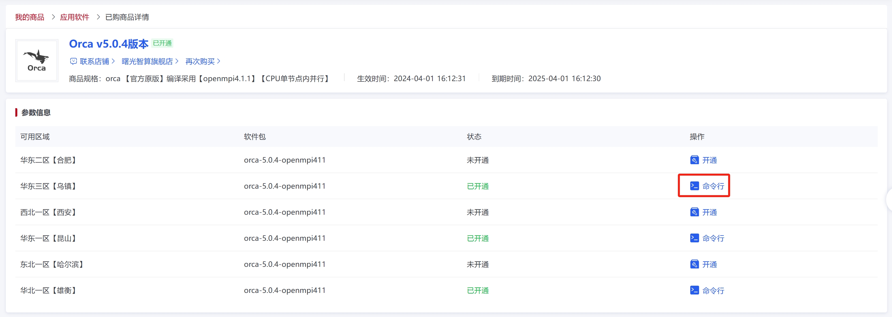Viewport: 892px width, 317px height.
Task: Click the terminal icon for 华东一区【昆山】
Action: coord(694,238)
